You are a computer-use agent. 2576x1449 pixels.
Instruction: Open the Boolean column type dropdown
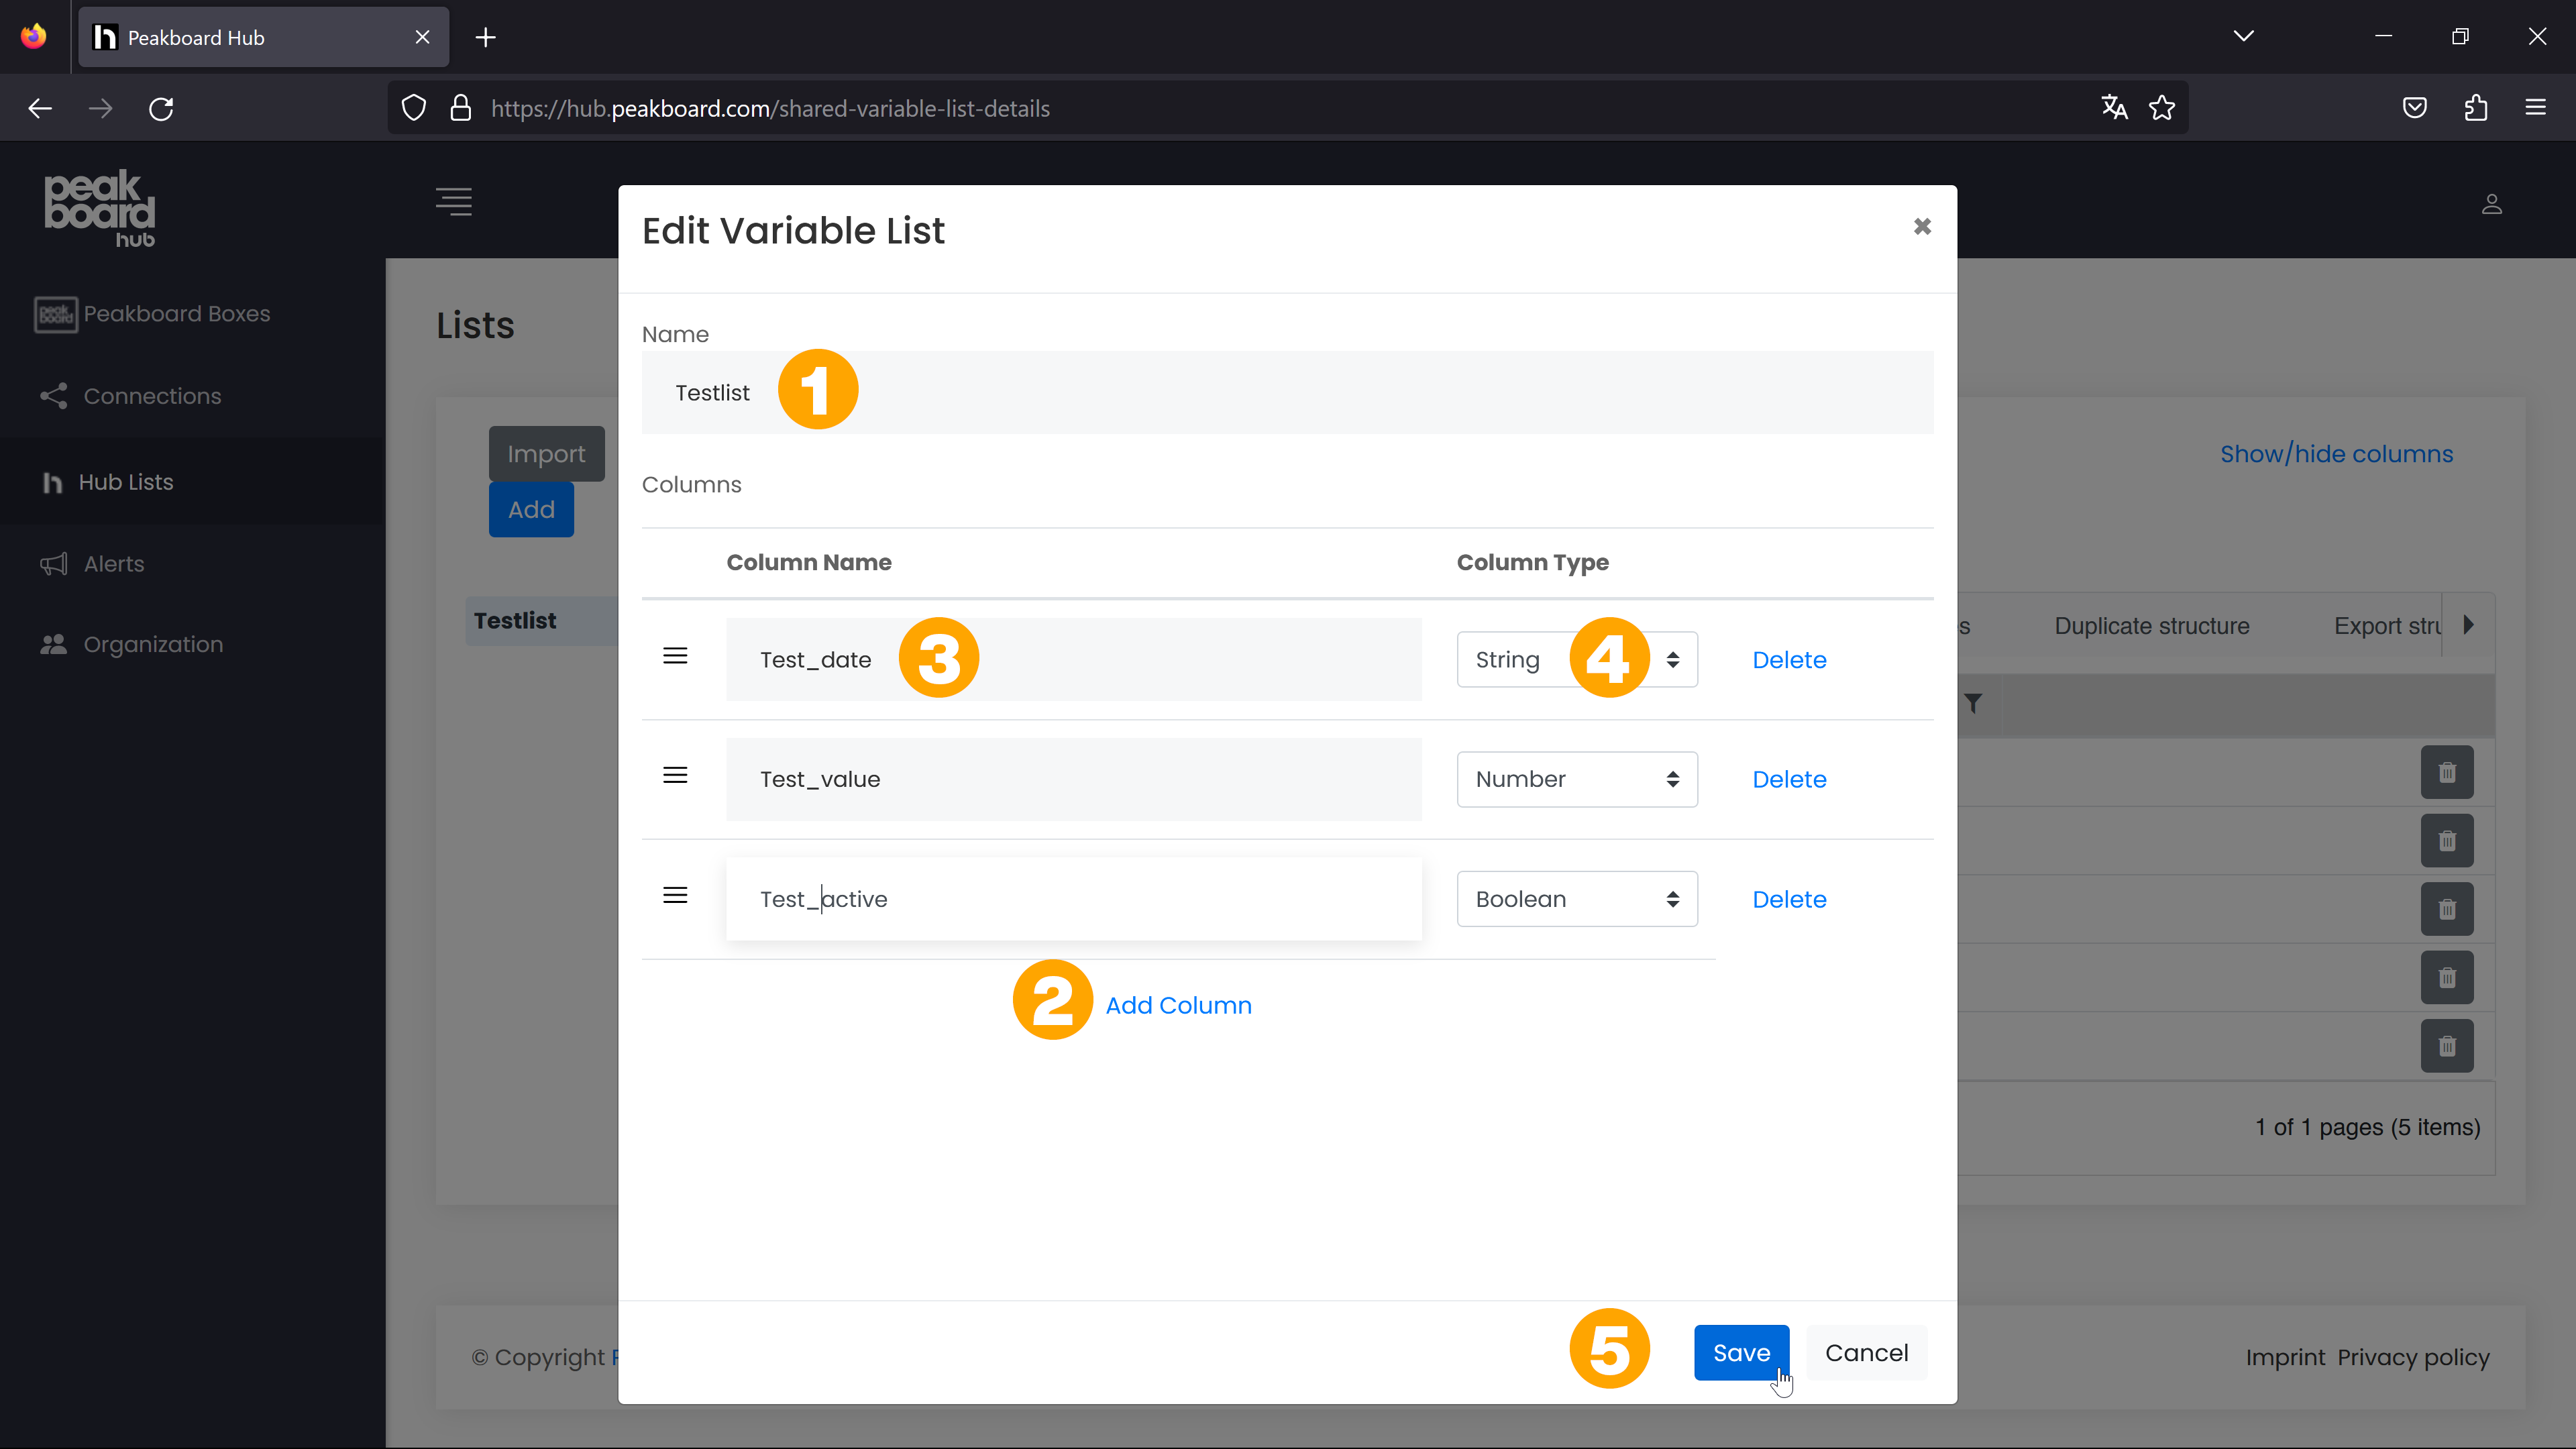point(1577,899)
